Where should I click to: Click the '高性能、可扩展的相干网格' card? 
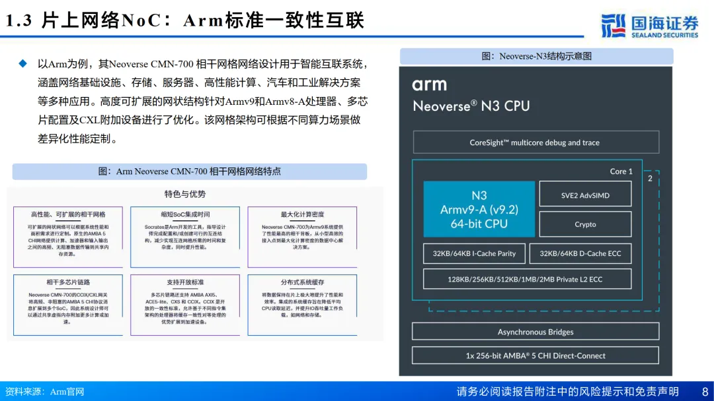pyautogui.click(x=68, y=237)
